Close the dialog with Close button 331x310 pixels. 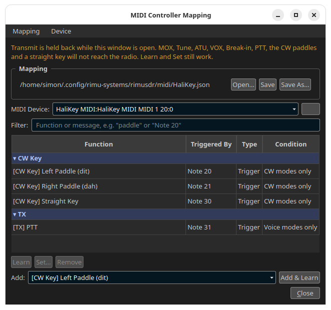[x=305, y=293]
